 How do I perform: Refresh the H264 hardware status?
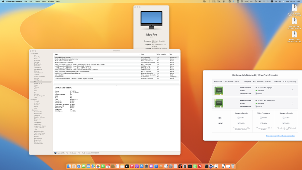292,90
